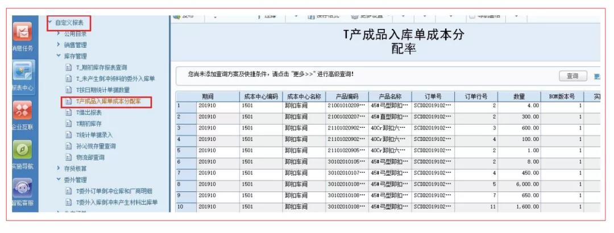This screenshot has height=233, width=614.
Task: Collapse the 库存管理 folder
Action: pos(59,56)
